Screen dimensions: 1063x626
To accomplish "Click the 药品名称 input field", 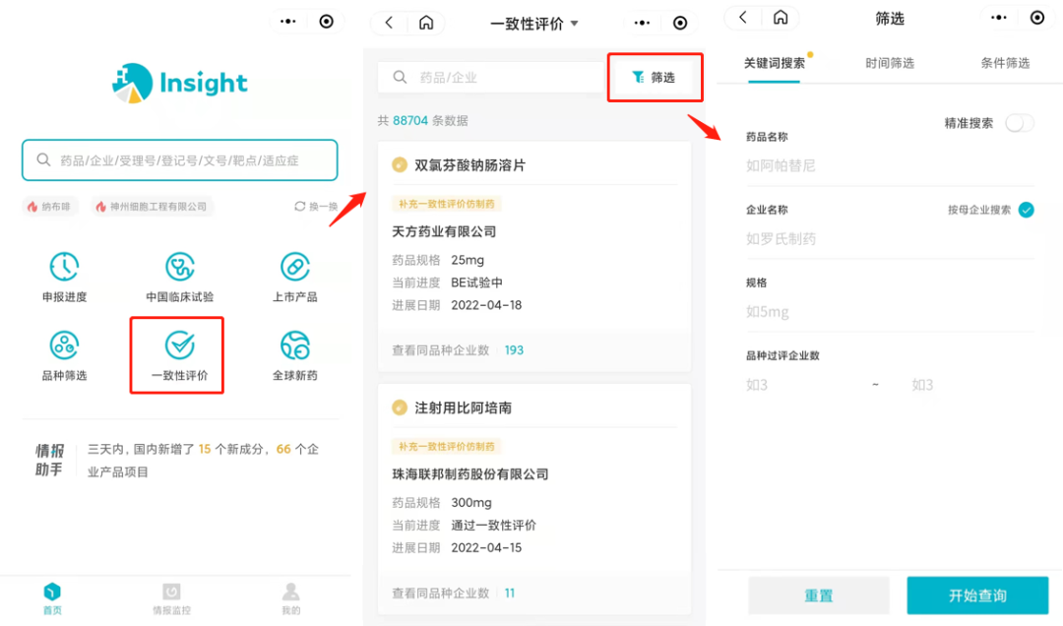I will (890, 165).
